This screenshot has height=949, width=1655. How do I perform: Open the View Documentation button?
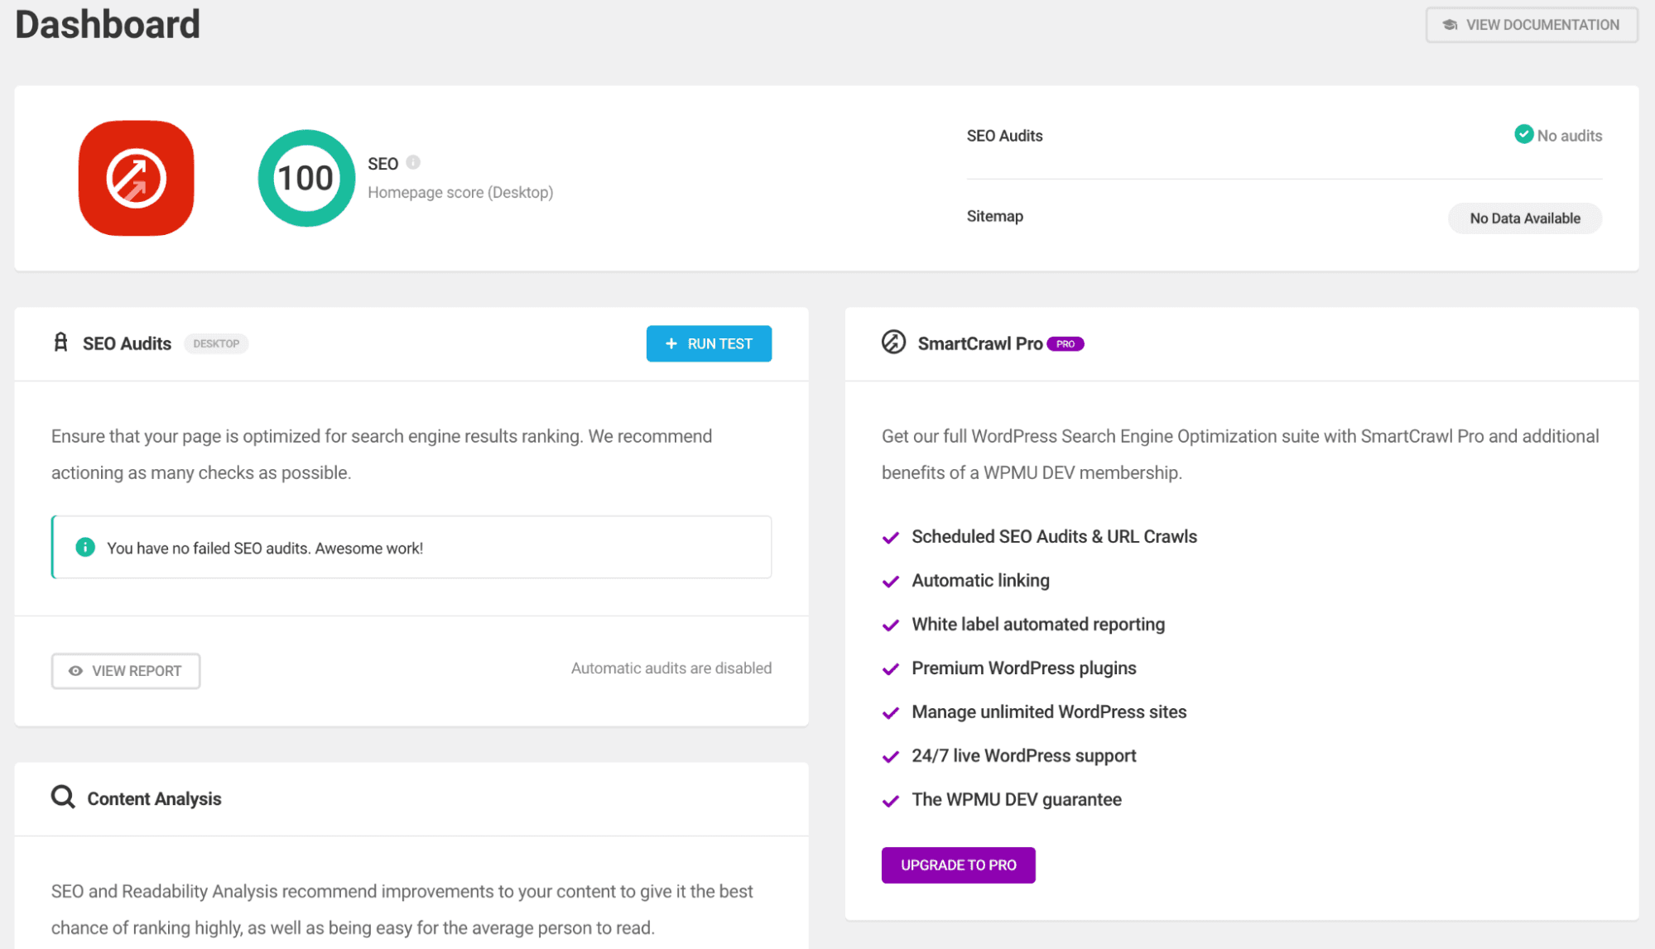pyautogui.click(x=1531, y=25)
